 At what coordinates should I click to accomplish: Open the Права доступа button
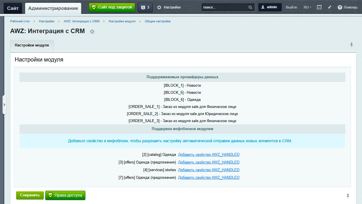point(65,195)
